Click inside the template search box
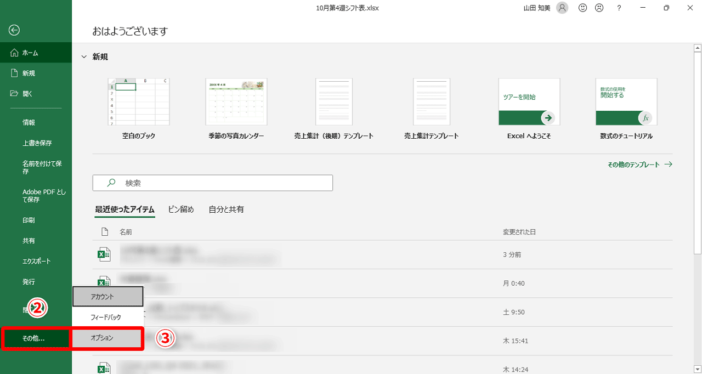The image size is (702, 374). pyautogui.click(x=213, y=183)
